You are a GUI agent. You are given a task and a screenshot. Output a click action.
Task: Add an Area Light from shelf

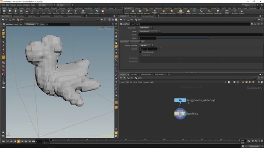point(147,12)
